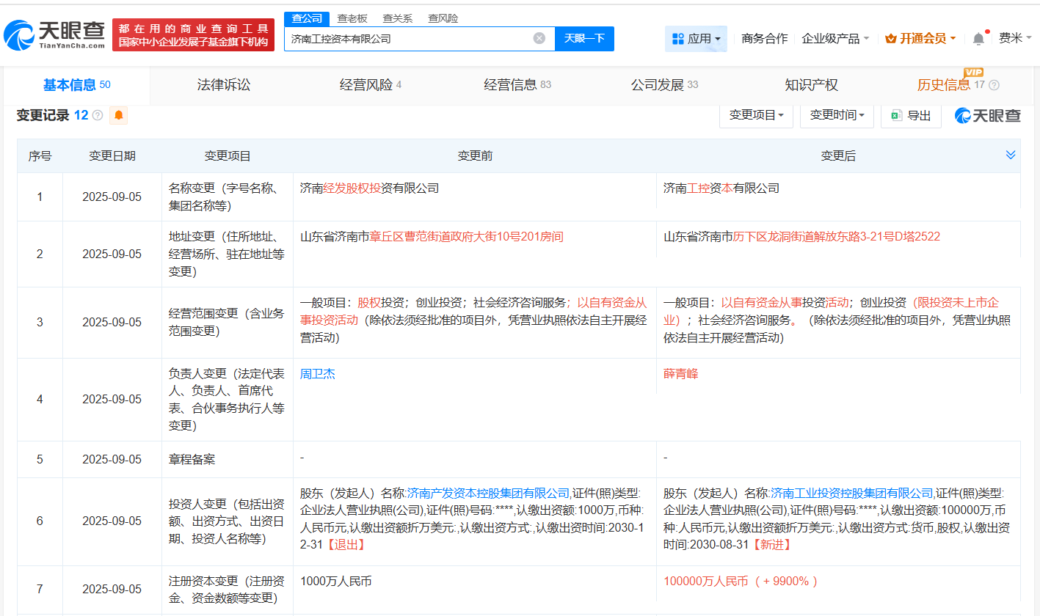This screenshot has height=616, width=1040.
Task: Click the 天眼一下 search button
Action: [584, 38]
